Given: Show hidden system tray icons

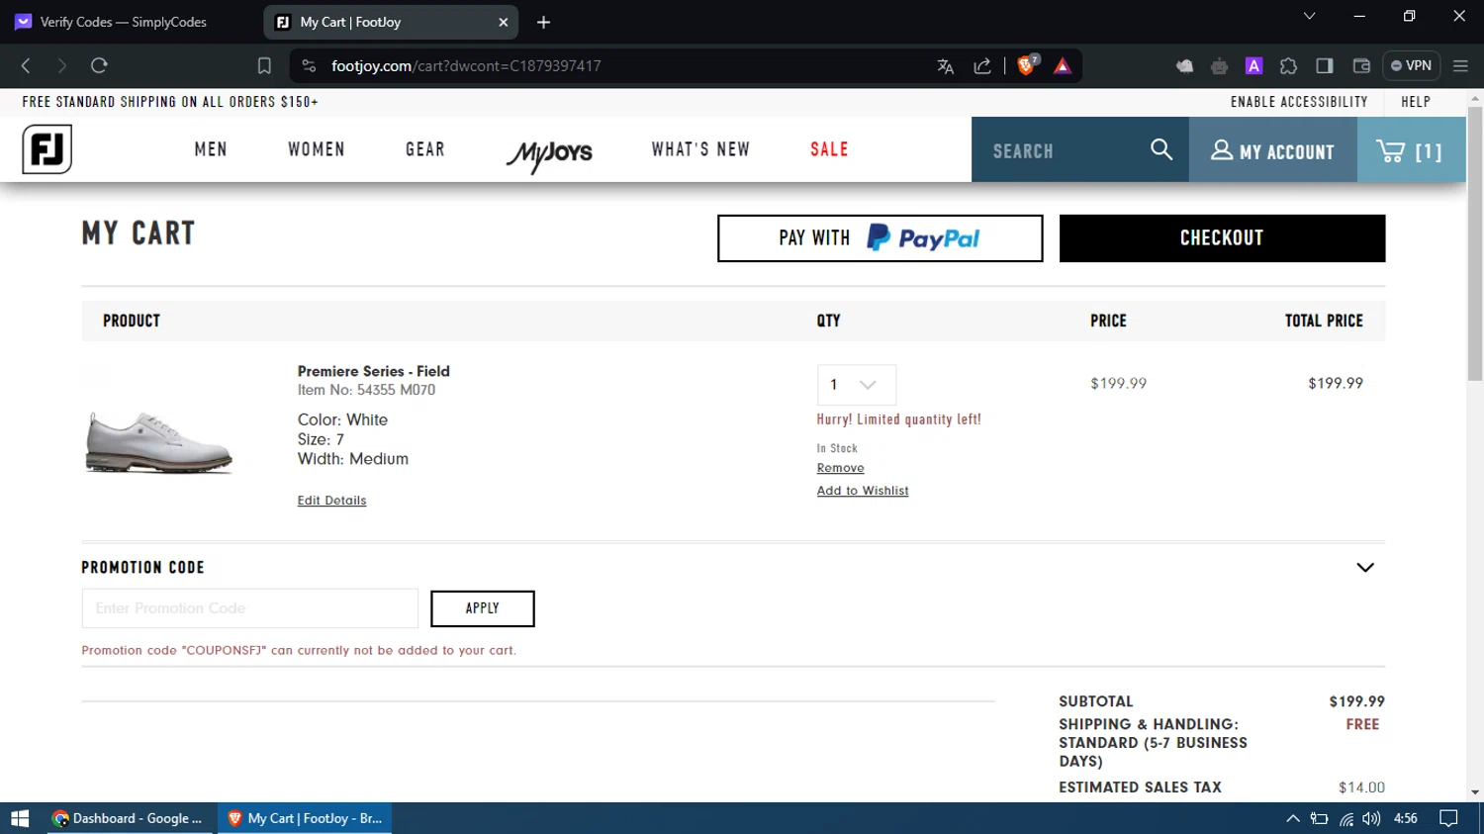Looking at the screenshot, I should (1292, 818).
